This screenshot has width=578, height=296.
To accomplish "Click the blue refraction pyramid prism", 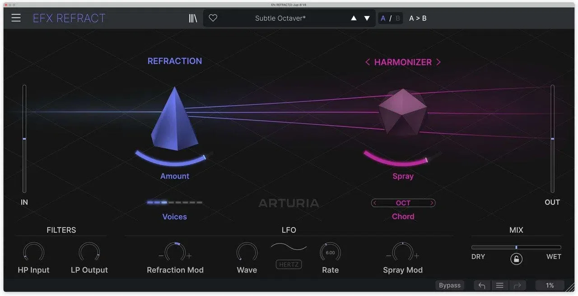I will click(x=174, y=119).
